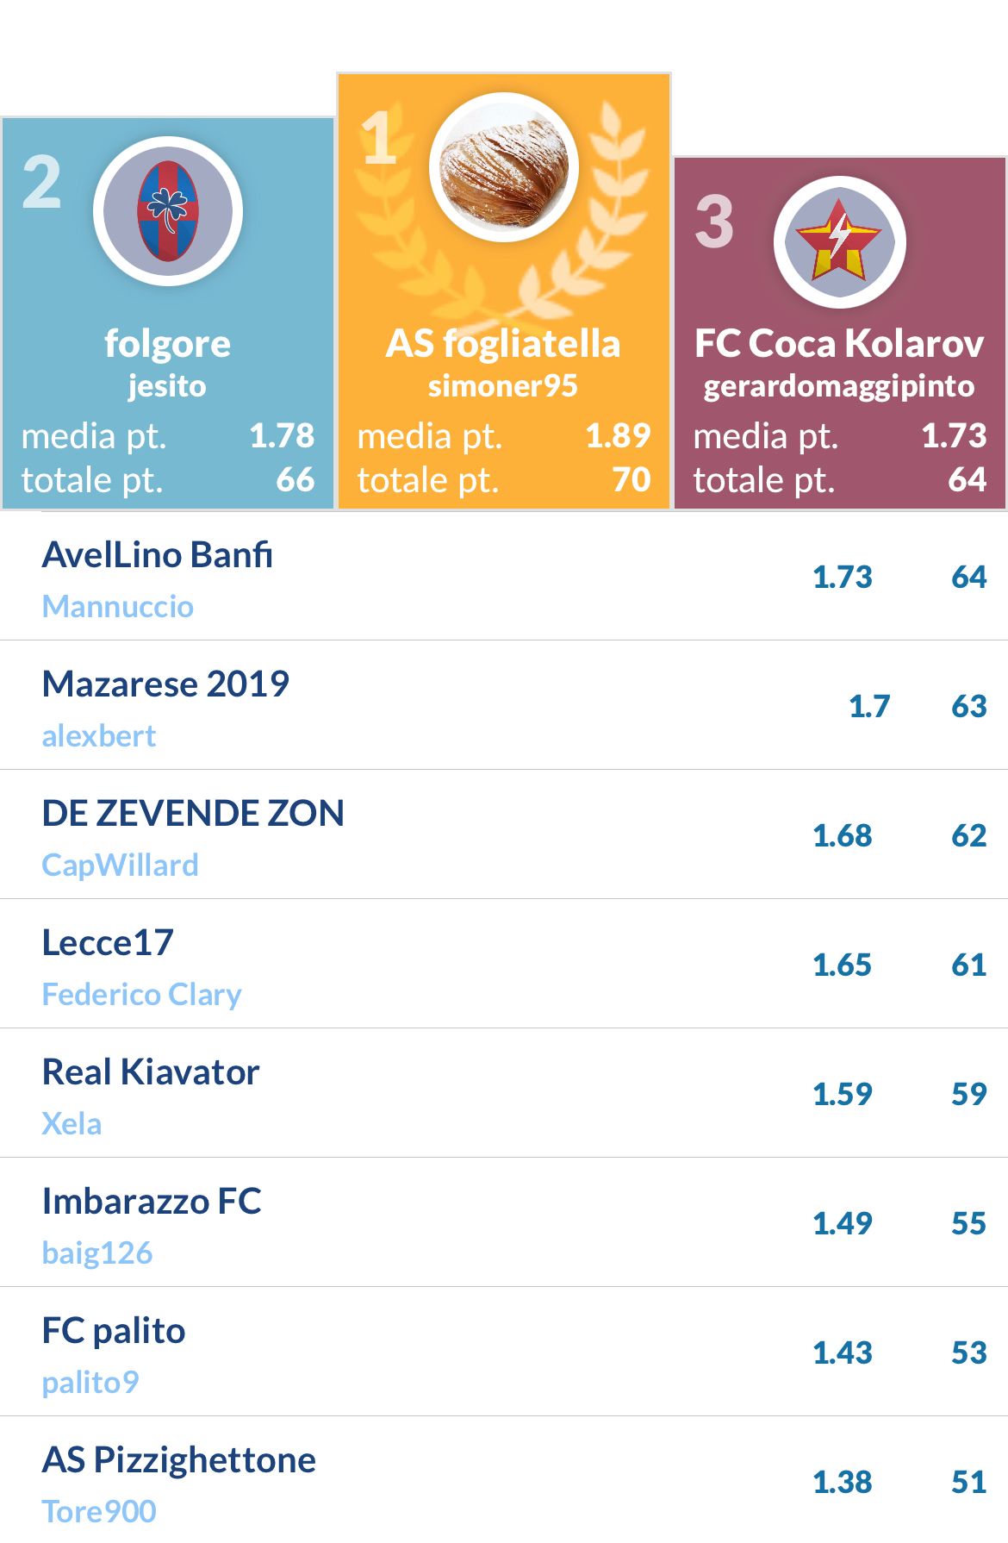Screen dimensions: 1008x1543
Task: Open folgore team crest avatar
Action: coord(168,211)
